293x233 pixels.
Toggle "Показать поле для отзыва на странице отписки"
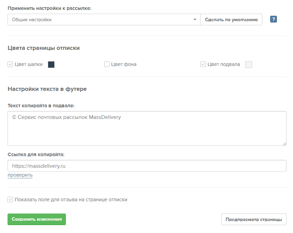click(x=10, y=199)
